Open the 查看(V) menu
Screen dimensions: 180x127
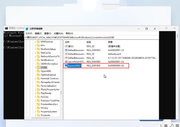[48, 33]
